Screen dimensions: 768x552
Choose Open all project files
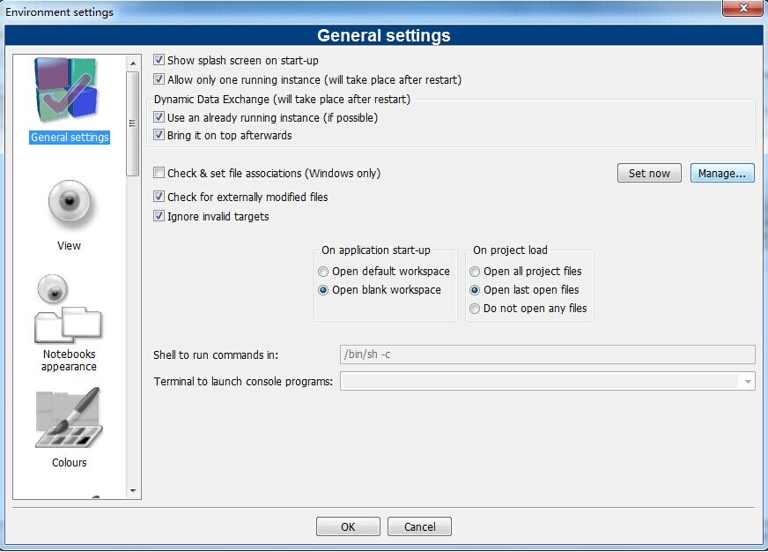click(x=476, y=272)
